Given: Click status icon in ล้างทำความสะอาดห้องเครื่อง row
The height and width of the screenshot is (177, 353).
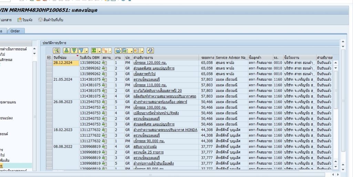Looking at the screenshot, I should pos(104,102).
